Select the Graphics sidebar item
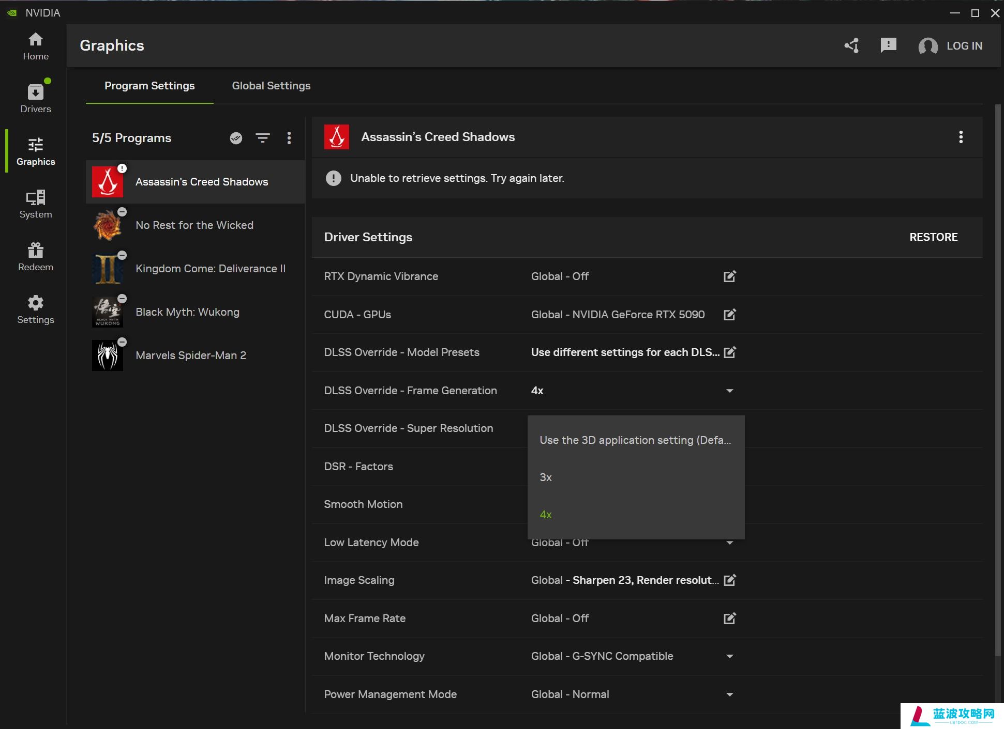Screen dimensions: 1004x729 click(36, 151)
